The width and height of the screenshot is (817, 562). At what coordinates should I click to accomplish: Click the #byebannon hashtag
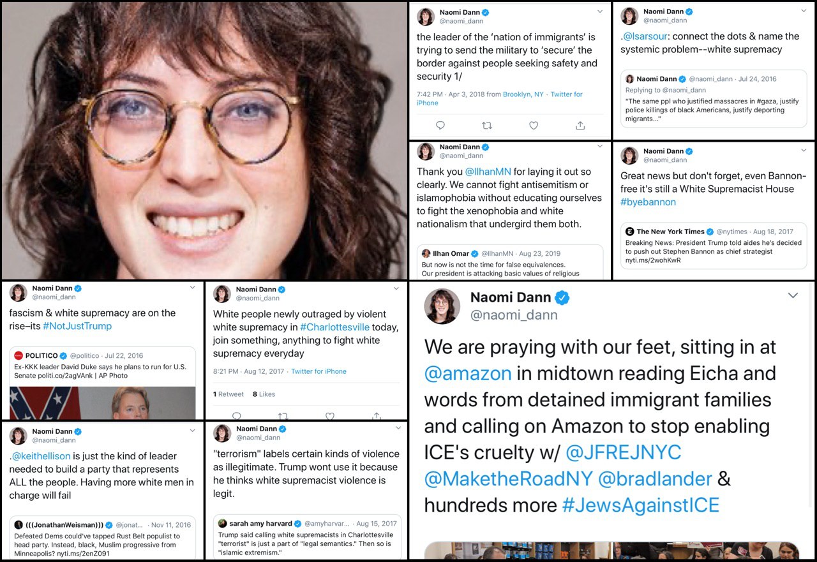point(648,202)
